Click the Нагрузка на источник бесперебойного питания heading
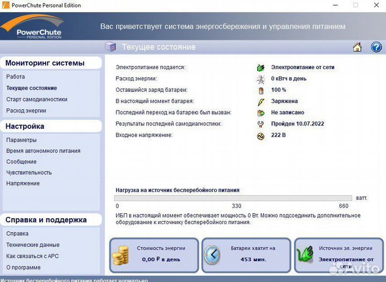Viewport: 386px width, 282px height. [x=177, y=190]
